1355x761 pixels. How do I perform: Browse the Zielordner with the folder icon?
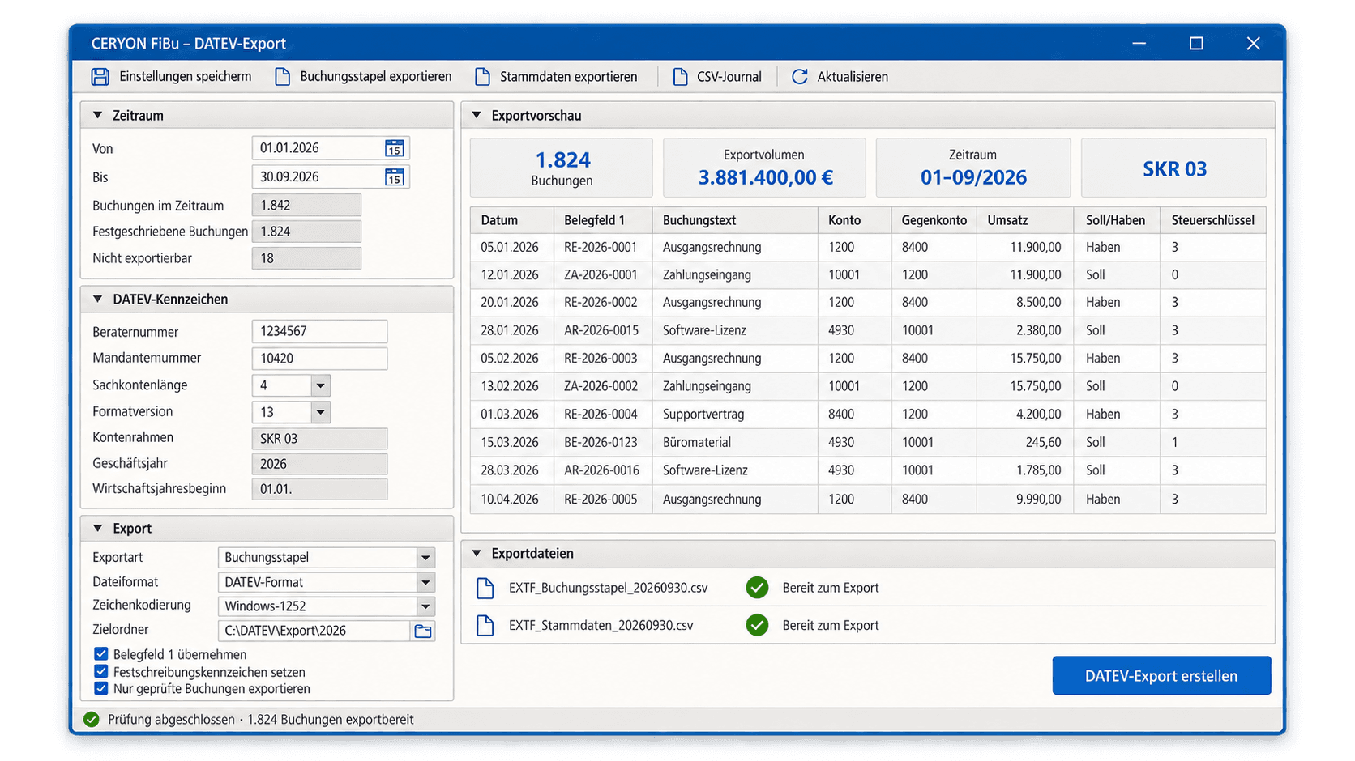click(x=423, y=631)
